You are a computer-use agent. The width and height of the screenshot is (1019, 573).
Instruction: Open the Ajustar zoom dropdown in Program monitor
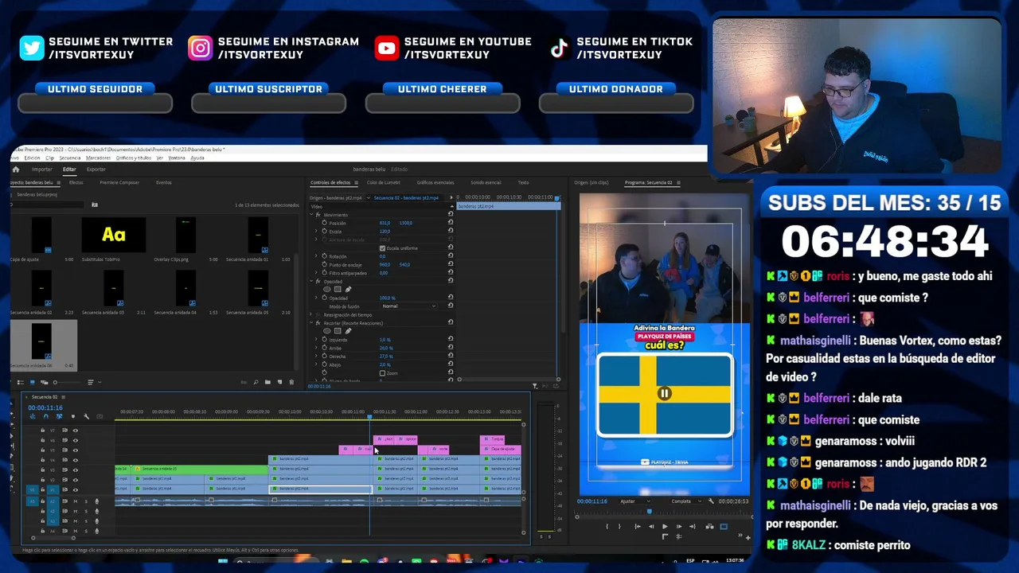click(635, 501)
